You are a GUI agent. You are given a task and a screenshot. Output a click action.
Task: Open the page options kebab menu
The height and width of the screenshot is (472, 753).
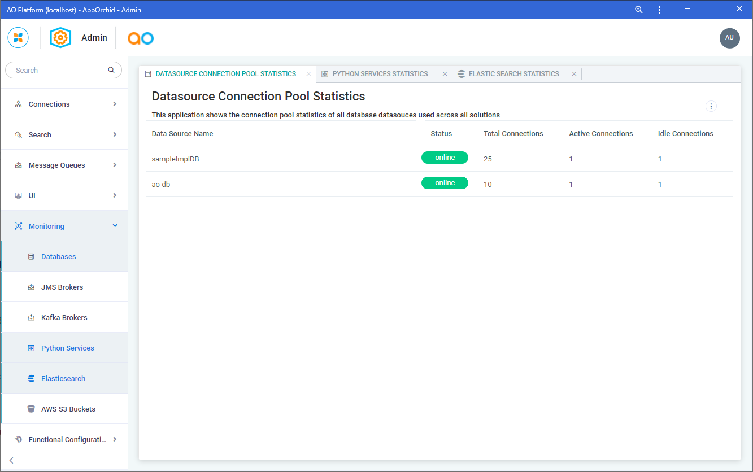point(711,106)
